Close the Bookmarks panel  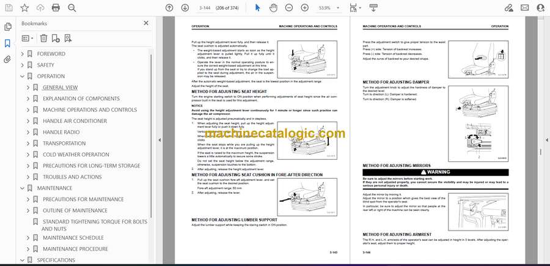tap(146, 23)
